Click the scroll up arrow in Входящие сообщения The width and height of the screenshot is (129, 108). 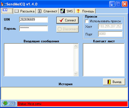click(76, 46)
